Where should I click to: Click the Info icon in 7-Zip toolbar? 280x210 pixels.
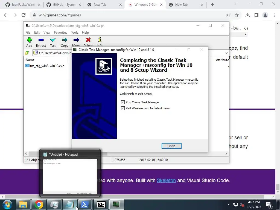point(100,40)
